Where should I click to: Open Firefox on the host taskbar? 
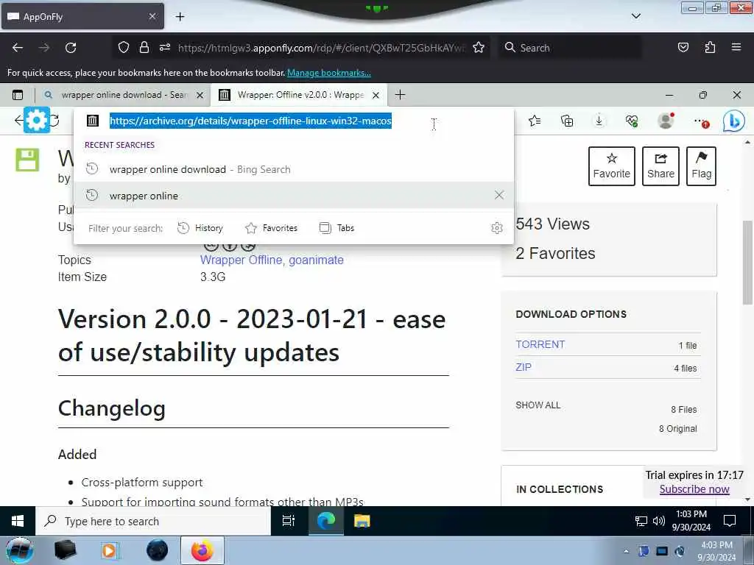(x=202, y=550)
